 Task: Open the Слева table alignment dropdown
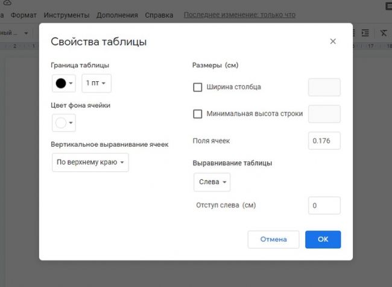[x=212, y=182]
